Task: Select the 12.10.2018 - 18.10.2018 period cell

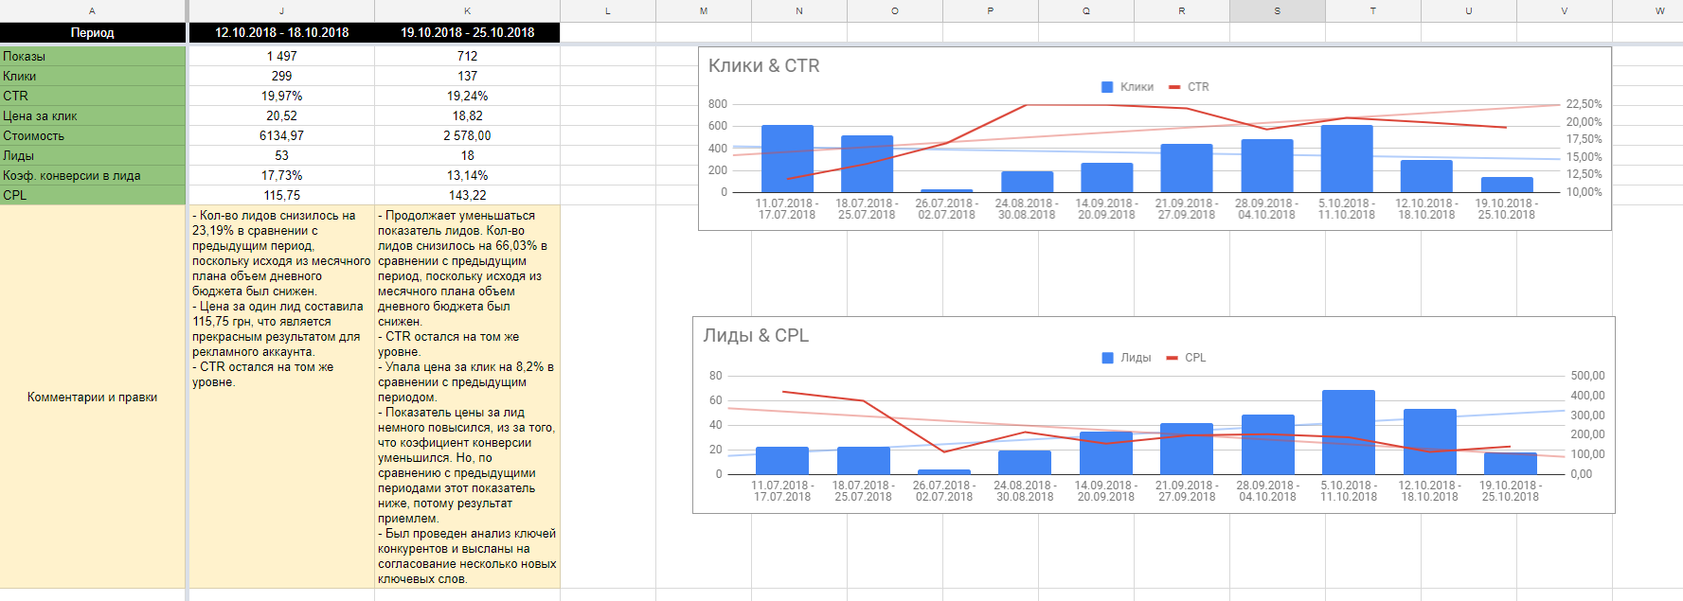Action: (x=281, y=32)
